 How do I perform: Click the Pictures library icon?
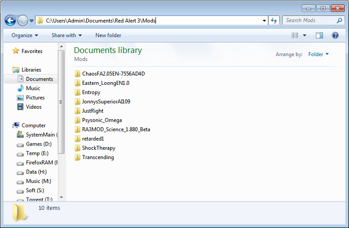tap(20, 98)
